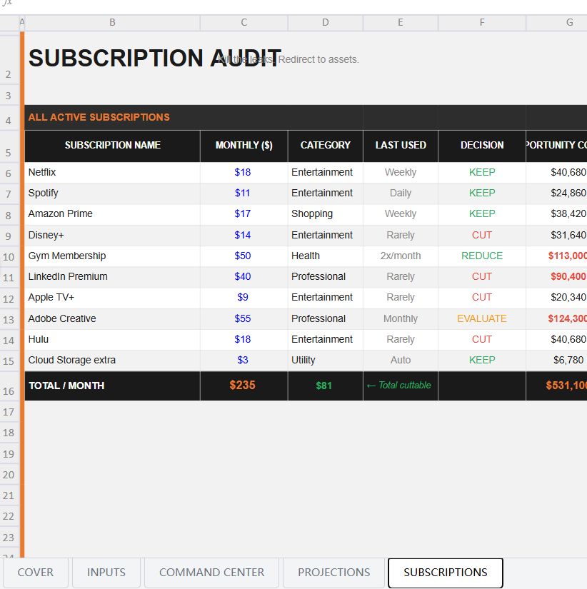The height and width of the screenshot is (589, 587).
Task: Select the Amazon Prime name cell
Action: (112, 213)
